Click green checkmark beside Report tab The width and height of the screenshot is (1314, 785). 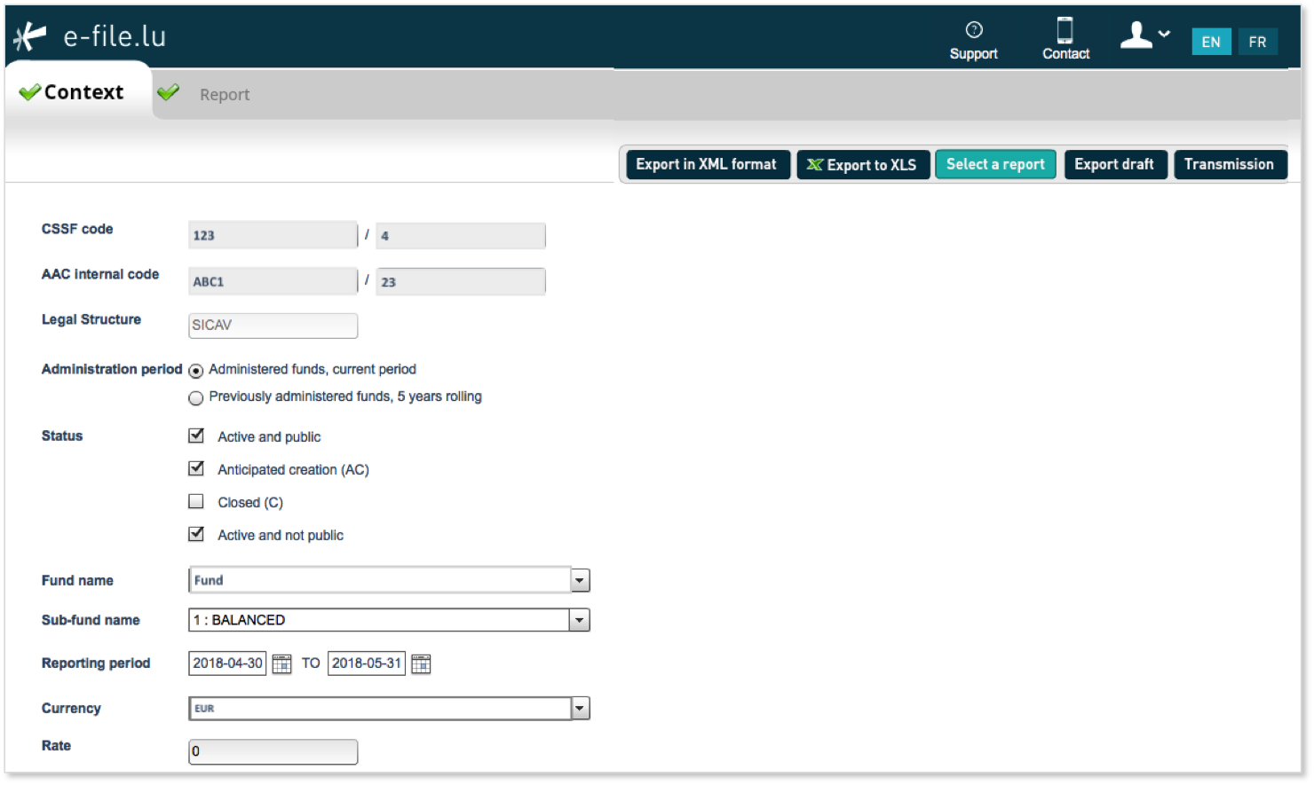click(x=168, y=92)
